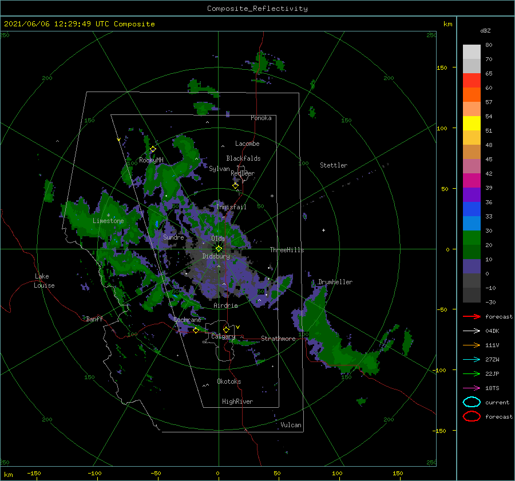Screen dimensions: 515x481
Task: Click the asterisk marker east of Innisfail
Action: click(x=272, y=196)
